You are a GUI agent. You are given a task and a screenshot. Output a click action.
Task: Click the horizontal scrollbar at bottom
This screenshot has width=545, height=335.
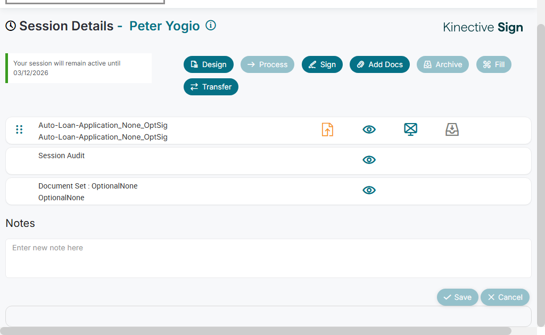(255, 331)
